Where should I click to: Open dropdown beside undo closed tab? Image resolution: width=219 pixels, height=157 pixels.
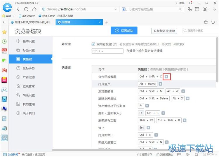[x=217, y=22]
